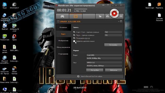Click the key registration icon in title bar
This screenshot has height=93, width=165.
coord(104,5)
